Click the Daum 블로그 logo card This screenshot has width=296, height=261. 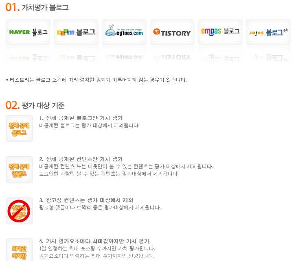tap(76, 32)
